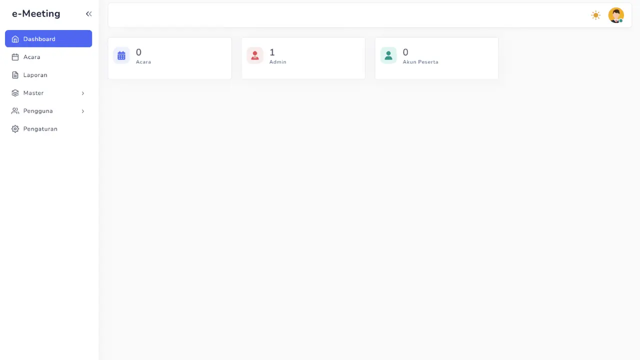Click the red admin icon on Admin card
Viewport: 640px width, 360px height.
[x=255, y=55]
